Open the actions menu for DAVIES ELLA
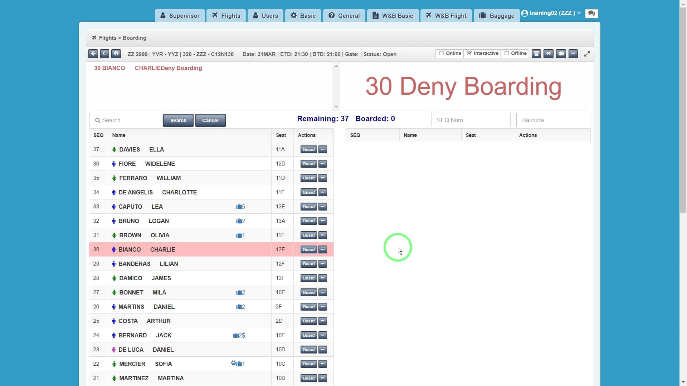This screenshot has height=386, width=687. 322,149
